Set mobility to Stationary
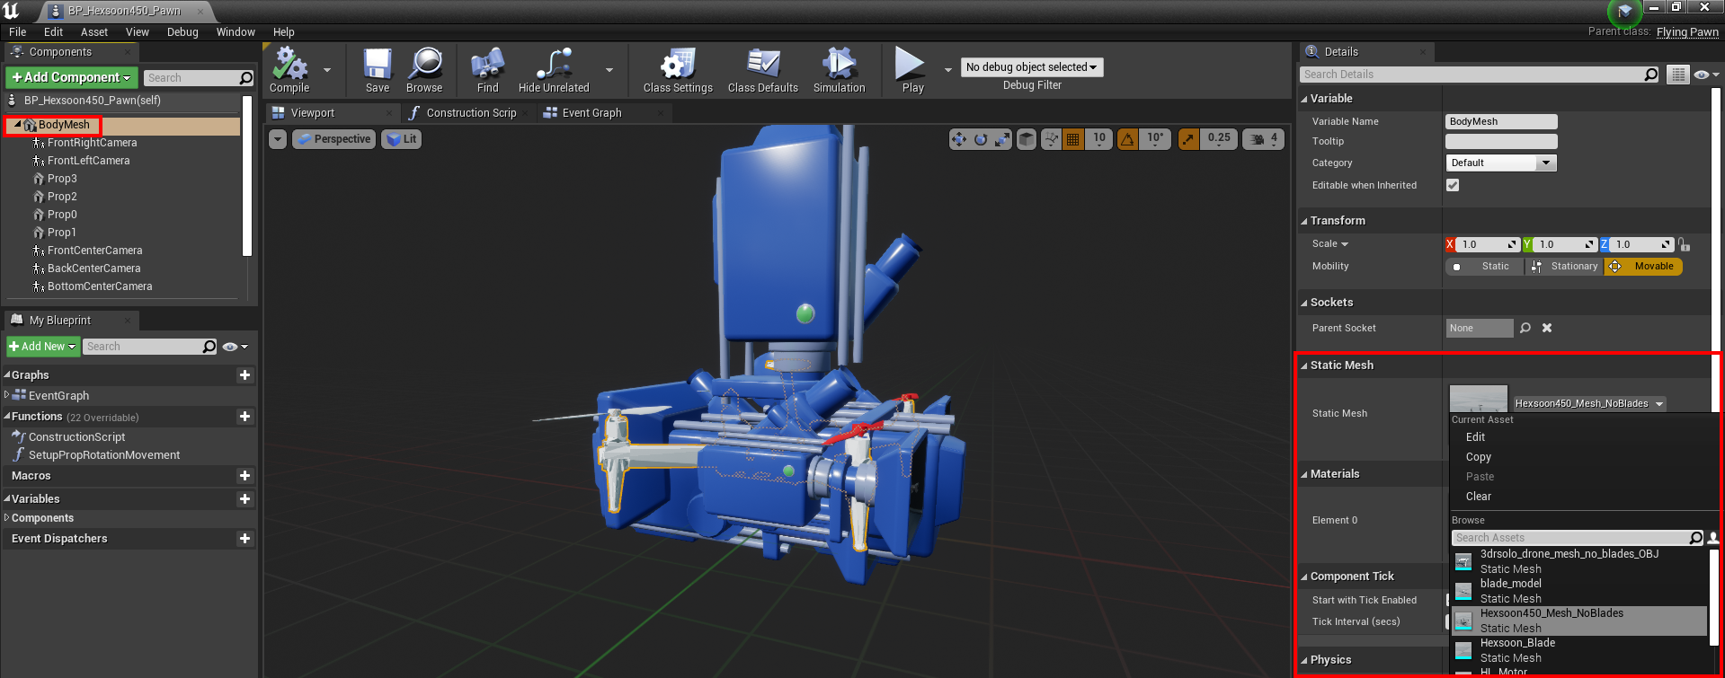Viewport: 1725px width, 678px height. point(1563,267)
